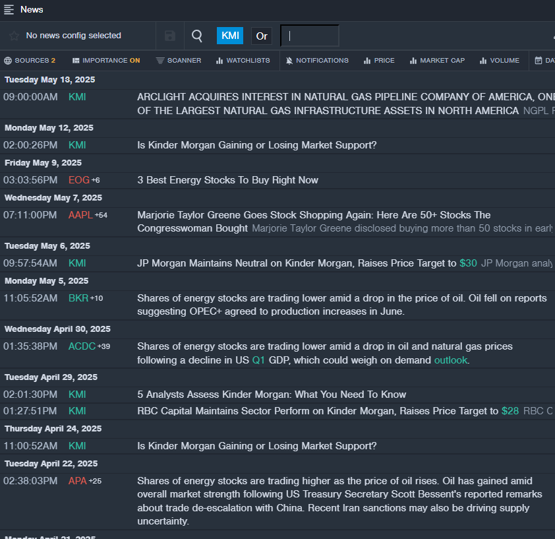Open Scott Bessent trade de-escalation energy headline

(x=340, y=501)
